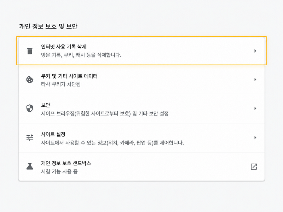Click the shield icon next to 보안
The image size is (283, 212).
tap(30, 108)
